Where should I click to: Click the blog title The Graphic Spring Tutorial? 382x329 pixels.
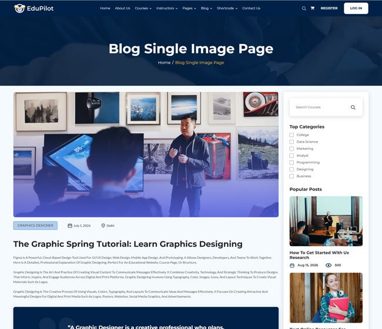pos(128,244)
